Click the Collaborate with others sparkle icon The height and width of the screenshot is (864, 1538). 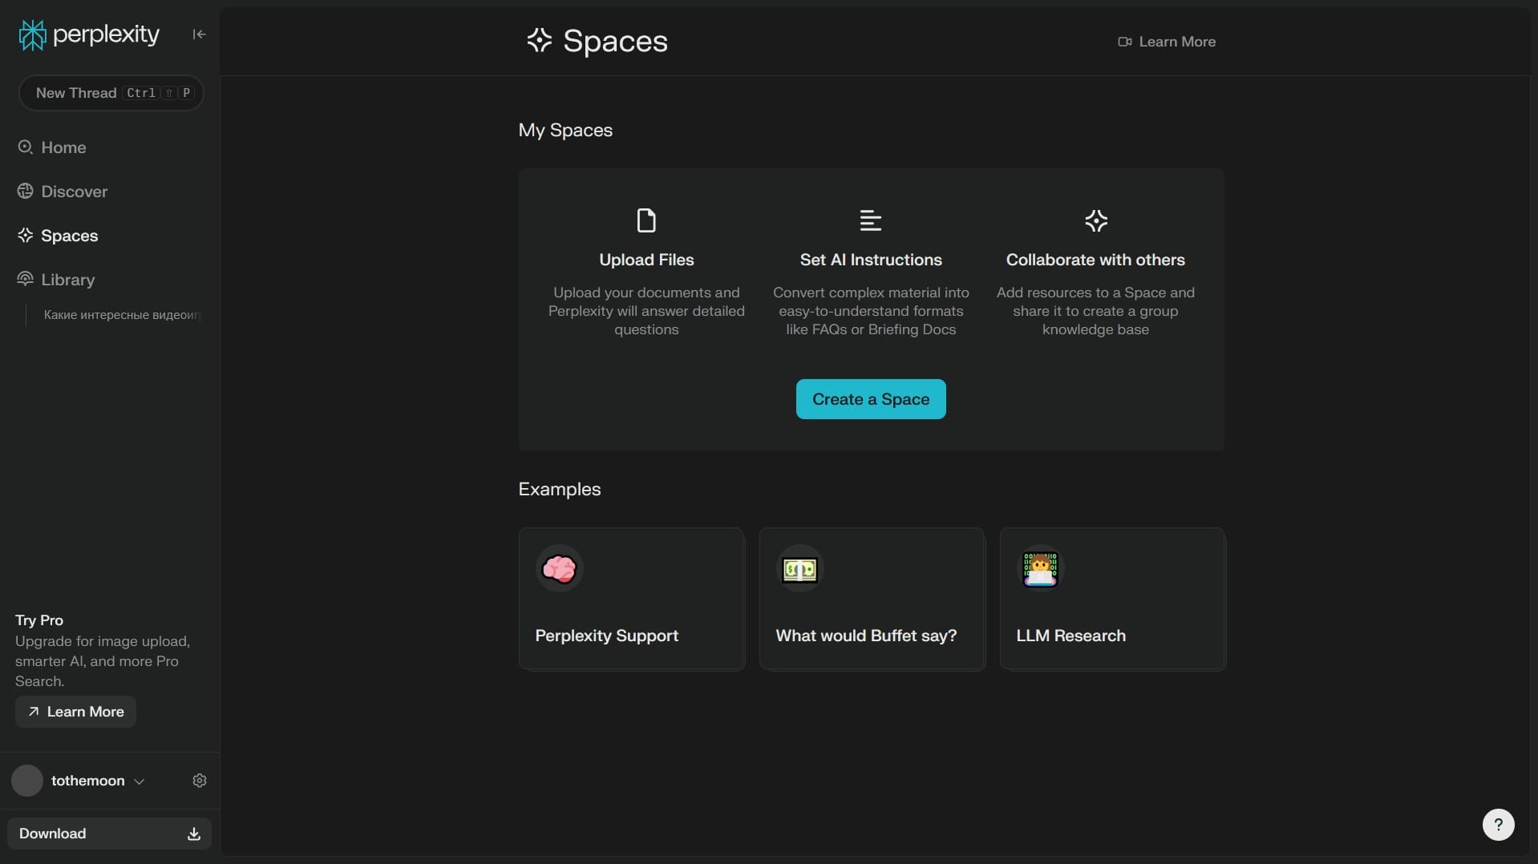pos(1096,220)
